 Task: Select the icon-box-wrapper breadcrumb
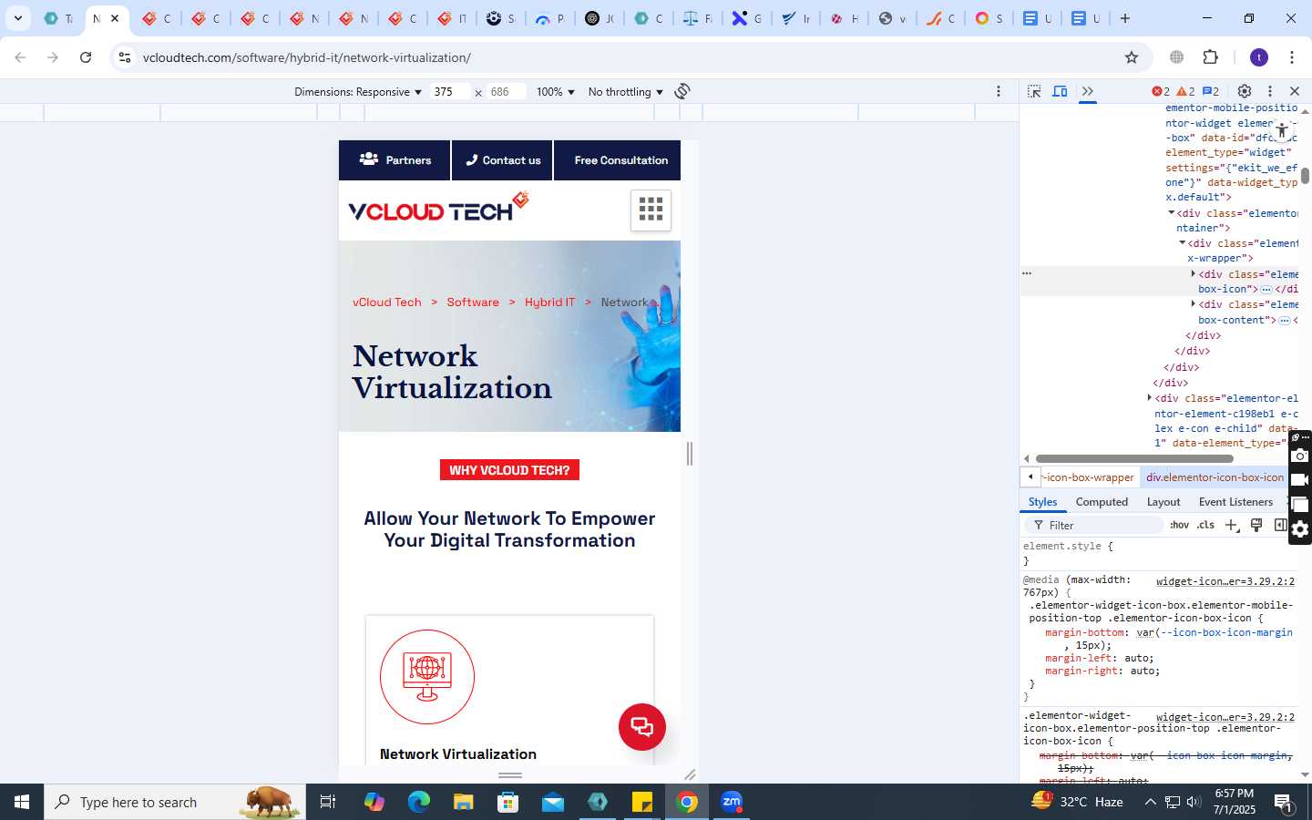pyautogui.click(x=1089, y=477)
